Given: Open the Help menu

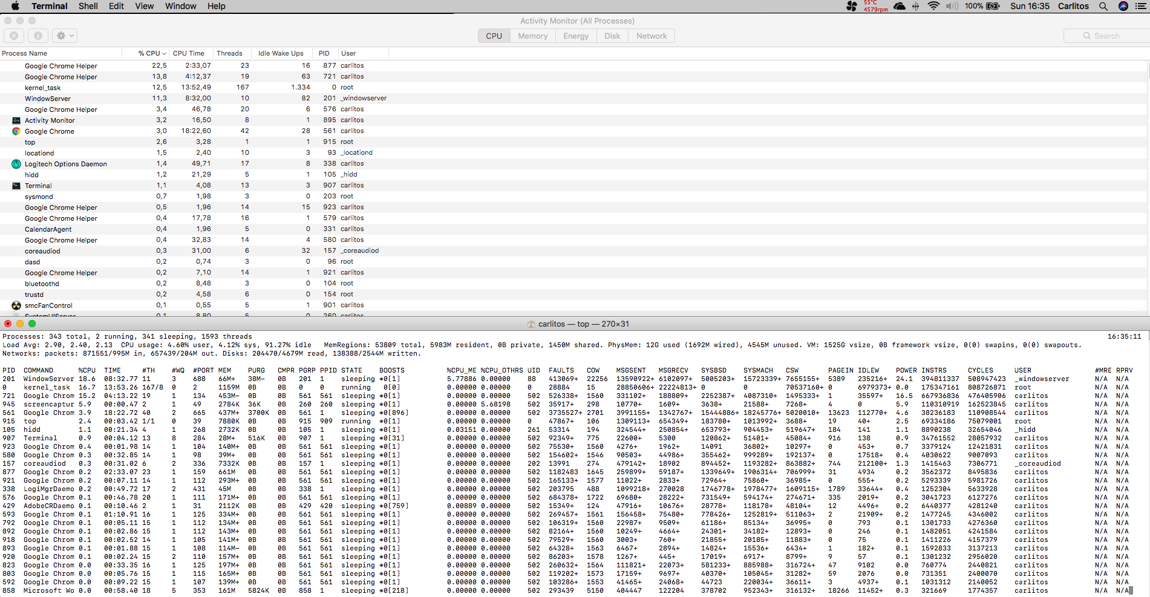Looking at the screenshot, I should 217,6.
